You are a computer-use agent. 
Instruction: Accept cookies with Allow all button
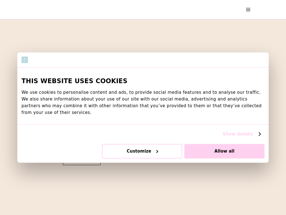[224, 151]
